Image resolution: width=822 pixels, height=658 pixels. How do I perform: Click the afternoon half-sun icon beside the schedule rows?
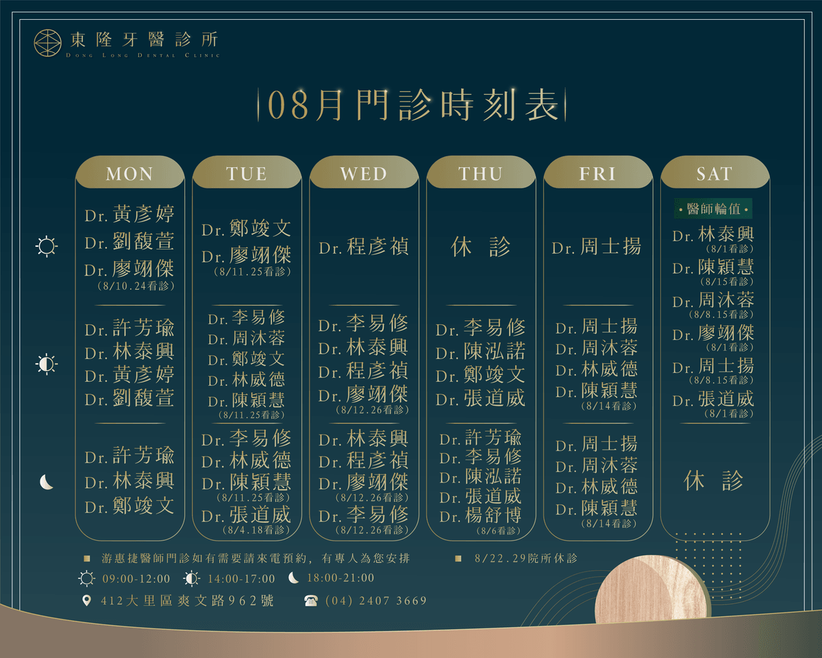pyautogui.click(x=47, y=364)
